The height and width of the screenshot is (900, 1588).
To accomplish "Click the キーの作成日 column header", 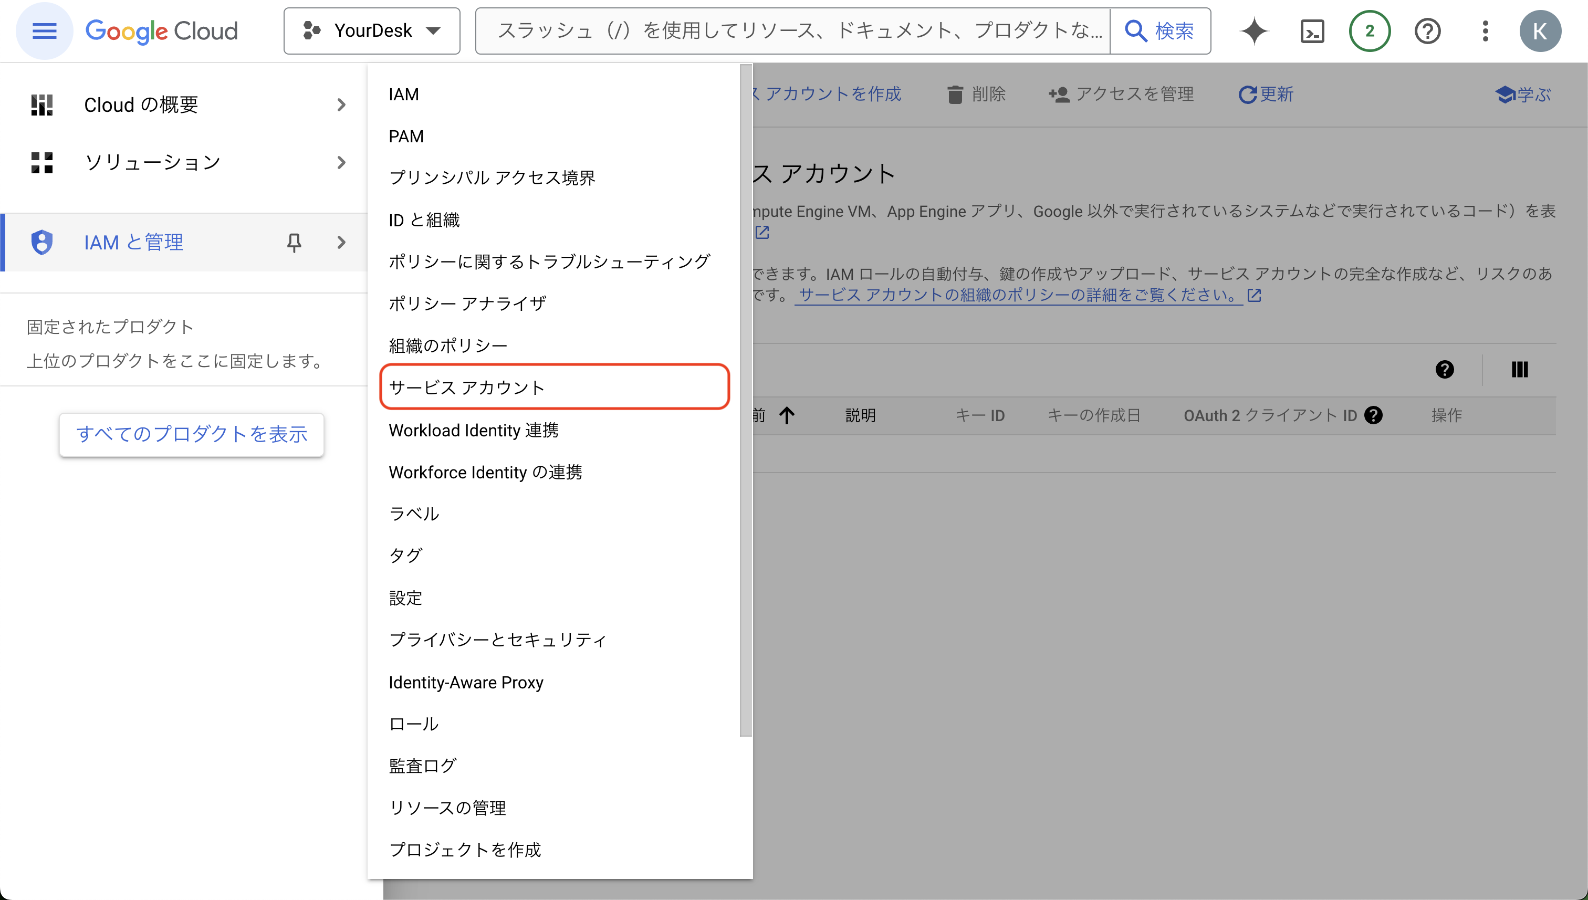I will [x=1093, y=415].
